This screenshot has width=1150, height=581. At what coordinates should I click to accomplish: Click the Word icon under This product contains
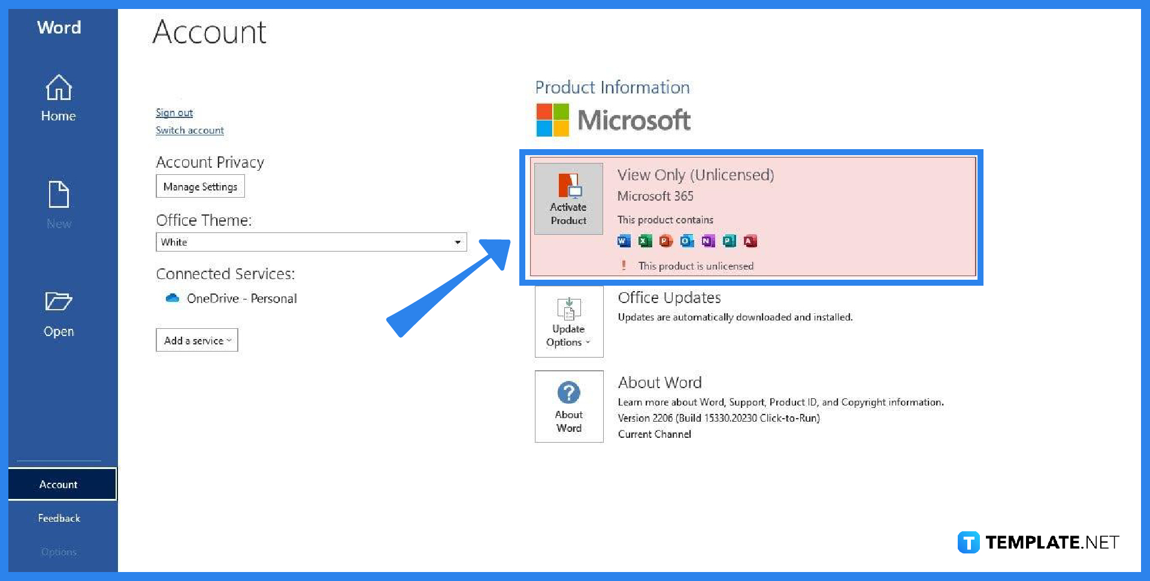624,241
